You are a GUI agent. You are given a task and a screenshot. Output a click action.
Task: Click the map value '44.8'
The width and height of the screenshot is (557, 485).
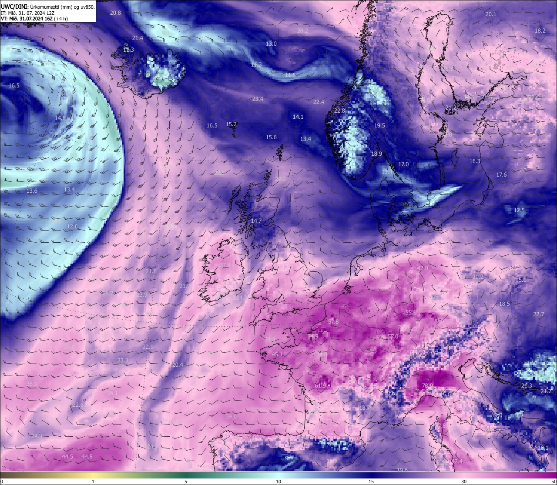(x=87, y=457)
